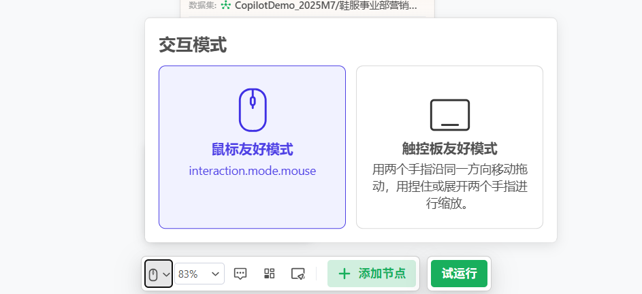The width and height of the screenshot is (642, 294).
Task: Click the interaction.mode.mouse description text
Action: [253, 171]
